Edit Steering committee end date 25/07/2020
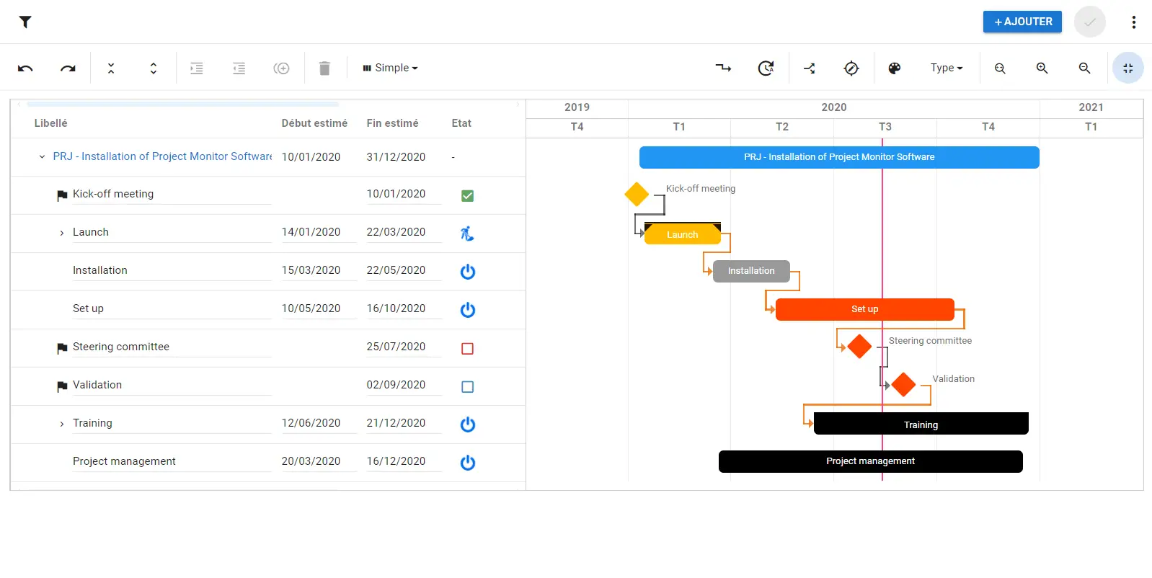 (x=404, y=347)
